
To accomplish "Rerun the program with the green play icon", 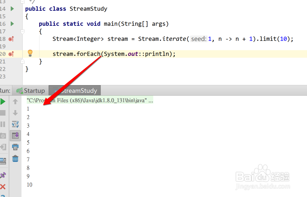I will (x=4, y=101).
